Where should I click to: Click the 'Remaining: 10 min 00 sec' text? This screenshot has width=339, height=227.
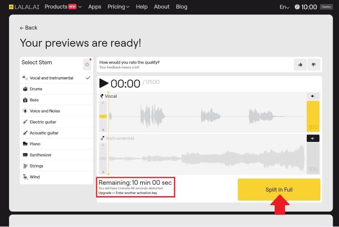pos(135,183)
